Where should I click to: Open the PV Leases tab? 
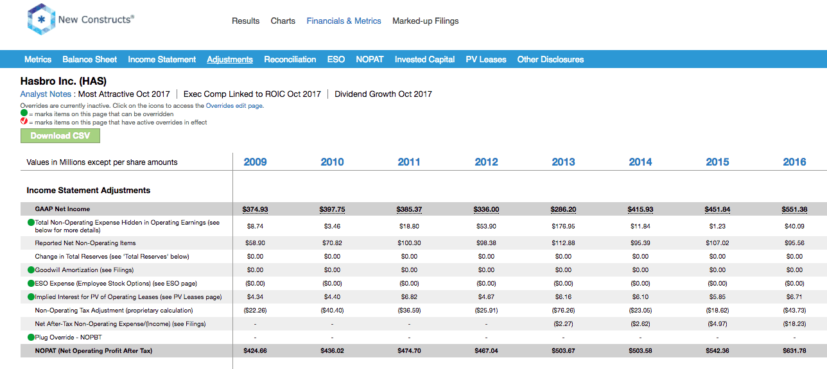pyautogui.click(x=486, y=59)
